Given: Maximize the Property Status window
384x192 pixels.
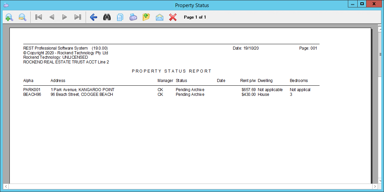Looking at the screenshot, I should pos(362,4).
